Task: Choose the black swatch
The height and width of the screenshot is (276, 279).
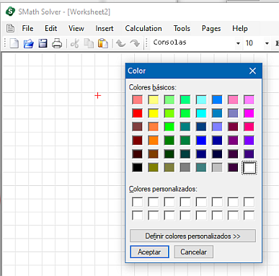Action: tap(137, 167)
